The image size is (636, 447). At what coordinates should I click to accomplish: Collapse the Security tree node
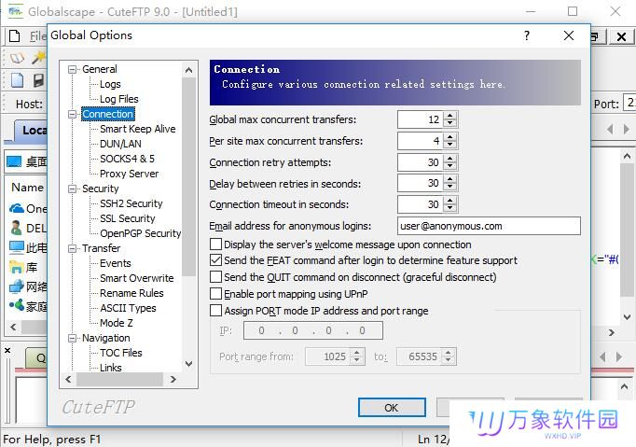coord(72,189)
